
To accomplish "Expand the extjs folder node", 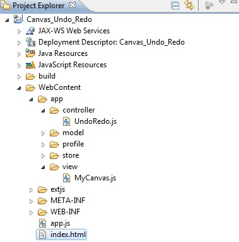I will click(x=31, y=190).
